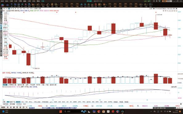Select the pen drawing tool icon
183x114 pixels.
tap(47, 4)
